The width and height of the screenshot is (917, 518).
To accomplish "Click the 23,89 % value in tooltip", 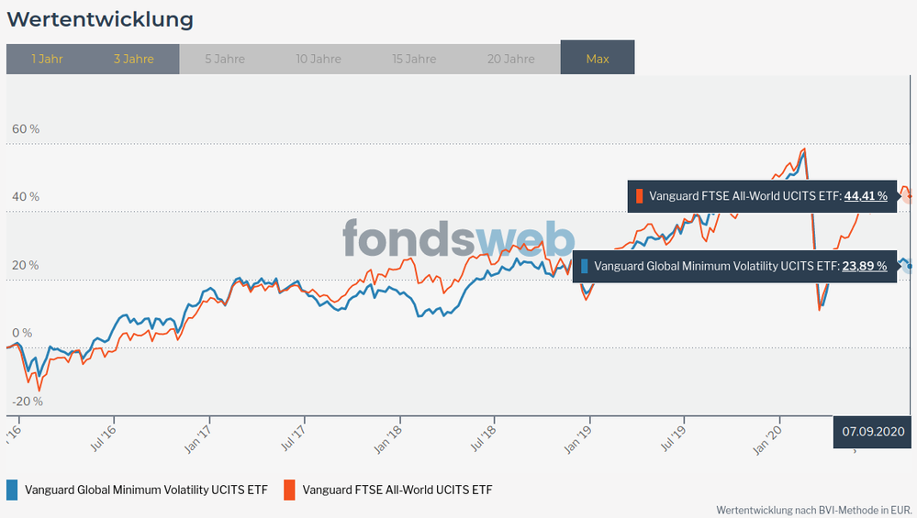I will pos(866,266).
